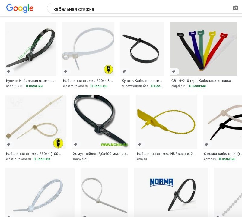Image resolution: width=242 pixels, height=217 pixels.
Task: Click the etm.ru source link
Action: [x=142, y=159]
